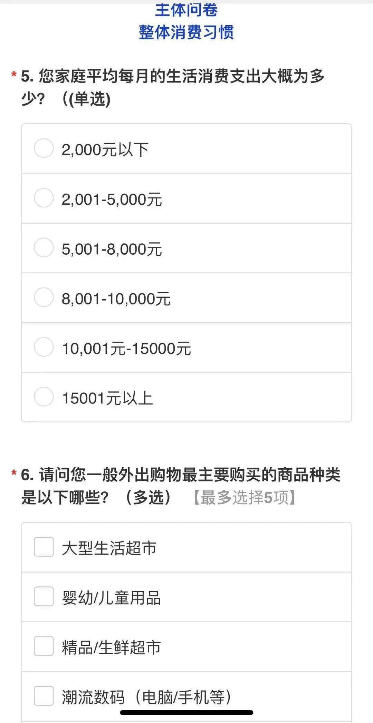
Task: Click the 精品/生鲜超市 option label
Action: [x=111, y=647]
